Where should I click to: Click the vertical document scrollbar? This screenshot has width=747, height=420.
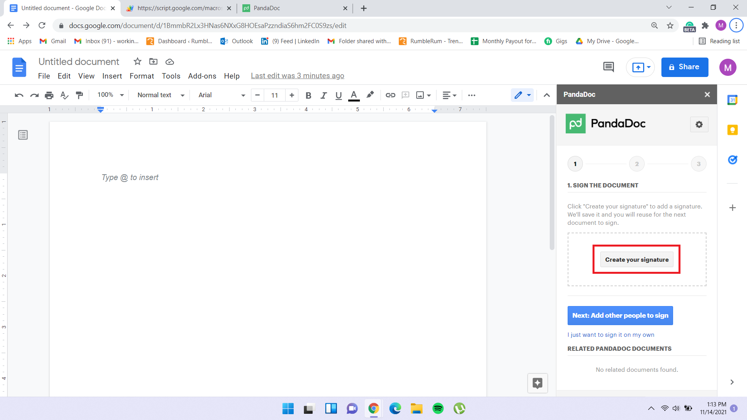552,183
